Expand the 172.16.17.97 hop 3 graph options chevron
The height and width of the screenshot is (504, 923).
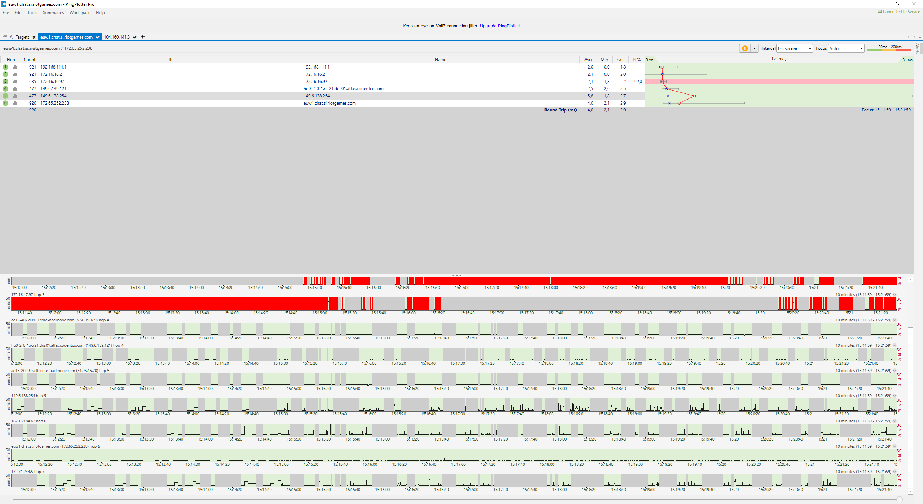(x=895, y=295)
